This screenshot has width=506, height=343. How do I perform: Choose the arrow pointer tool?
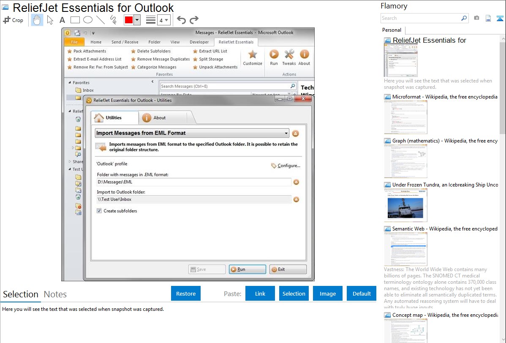[x=50, y=20]
